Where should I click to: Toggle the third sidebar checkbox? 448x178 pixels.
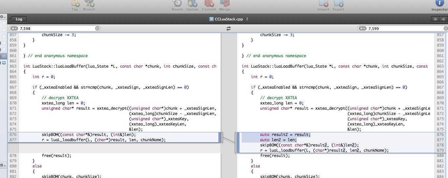tap(4, 36)
